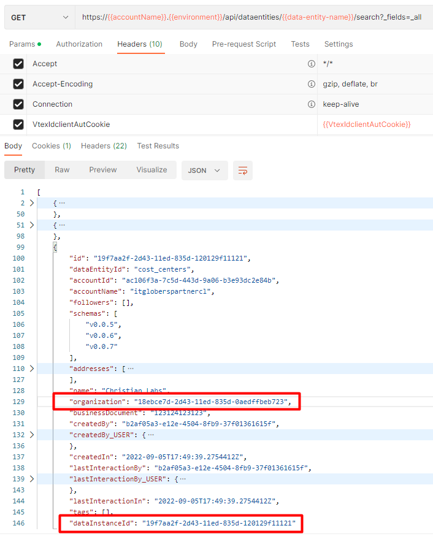Click the "cost_centers" dataEntityId value

[163, 269]
